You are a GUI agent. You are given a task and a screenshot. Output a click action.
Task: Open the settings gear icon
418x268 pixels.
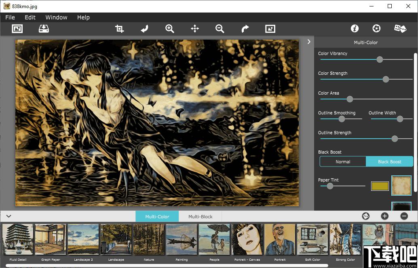tap(376, 29)
